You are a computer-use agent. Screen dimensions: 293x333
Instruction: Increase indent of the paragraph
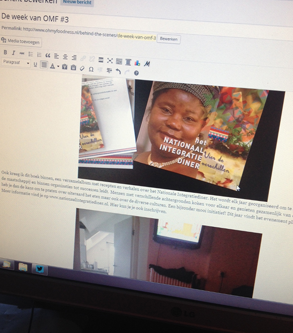[x=109, y=70]
